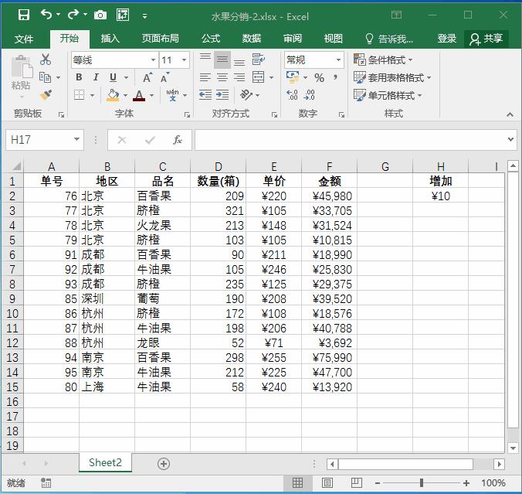Viewport: 522px width, 494px height.
Task: Apply accounting number format
Action: tap(293, 77)
